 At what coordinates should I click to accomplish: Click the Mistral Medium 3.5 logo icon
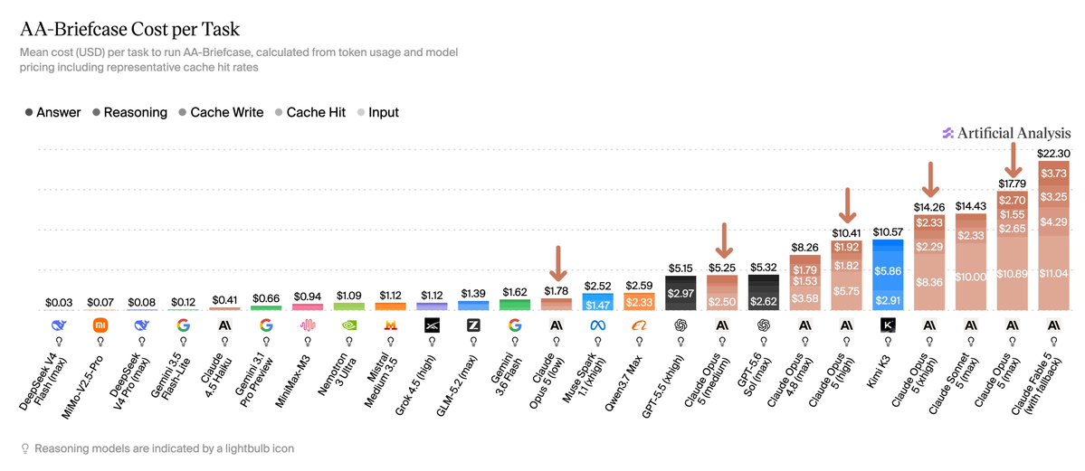pyautogui.click(x=390, y=325)
